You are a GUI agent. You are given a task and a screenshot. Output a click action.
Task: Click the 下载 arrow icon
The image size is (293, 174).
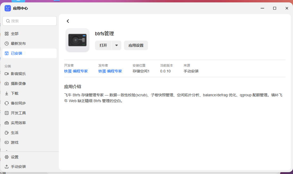(x=7, y=93)
